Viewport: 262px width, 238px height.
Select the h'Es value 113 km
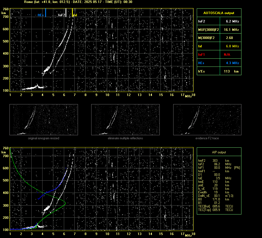(231, 71)
